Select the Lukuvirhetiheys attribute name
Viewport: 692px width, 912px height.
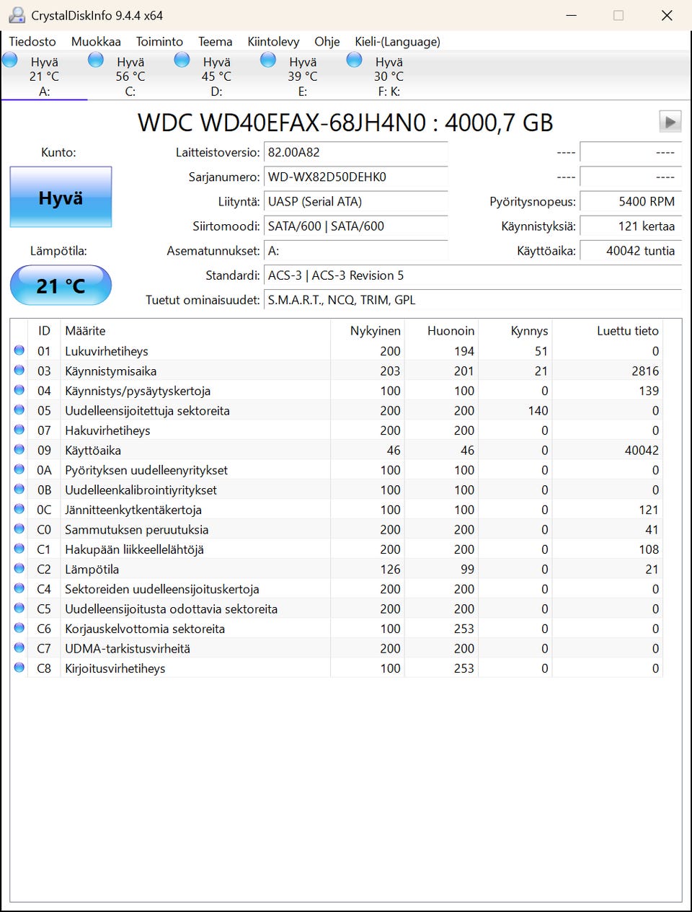coord(107,351)
